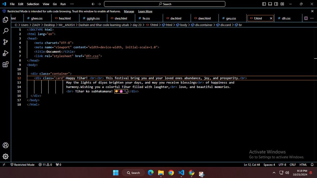317x178 pixels.
Task: Open the editor More Actions ellipsis
Action: point(312,18)
